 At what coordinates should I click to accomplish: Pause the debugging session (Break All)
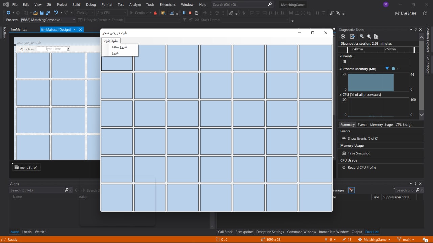tap(184, 13)
